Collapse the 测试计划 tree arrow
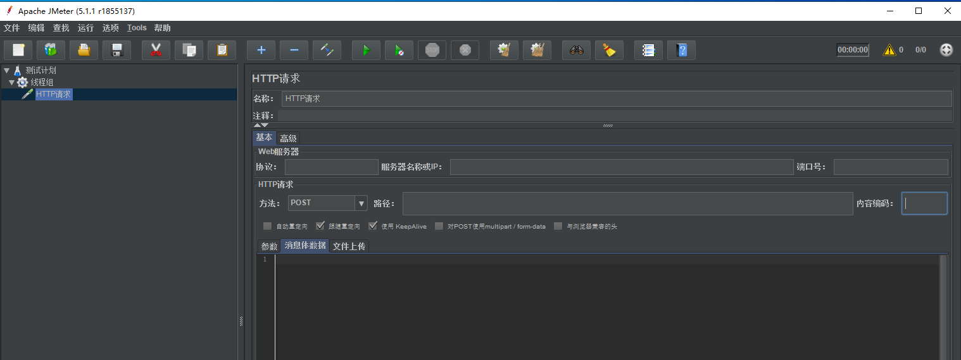The width and height of the screenshot is (961, 360). pyautogui.click(x=6, y=70)
